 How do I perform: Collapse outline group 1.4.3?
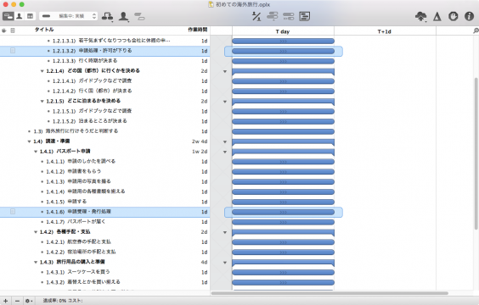click(x=36, y=262)
